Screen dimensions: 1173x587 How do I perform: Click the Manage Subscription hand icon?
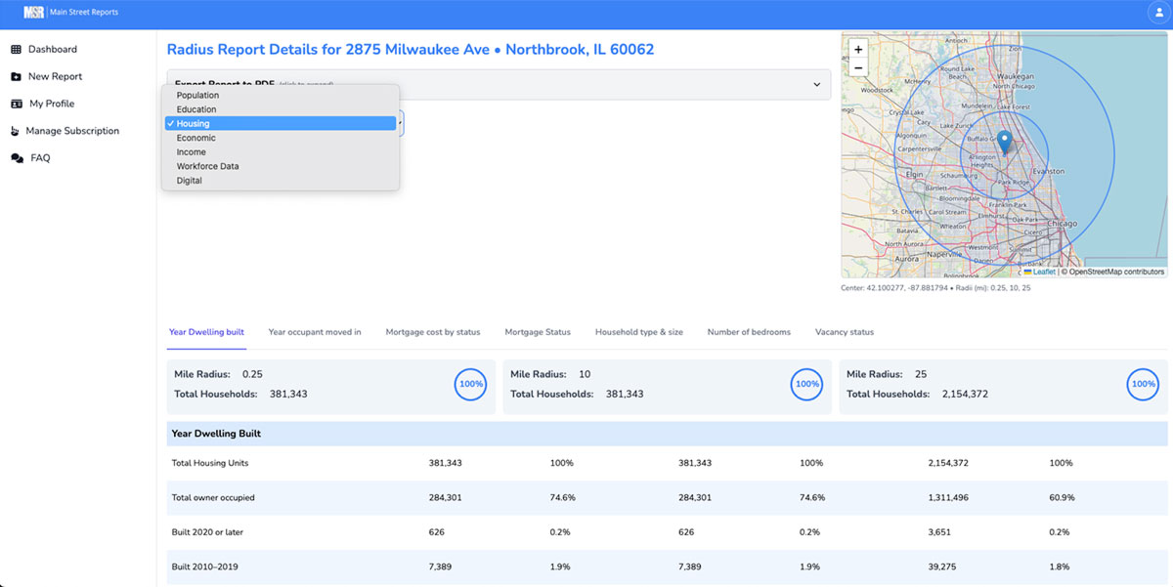(14, 130)
